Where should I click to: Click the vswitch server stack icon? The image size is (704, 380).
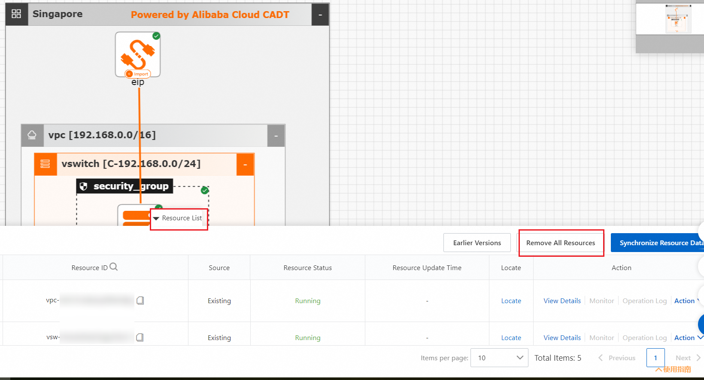point(45,164)
